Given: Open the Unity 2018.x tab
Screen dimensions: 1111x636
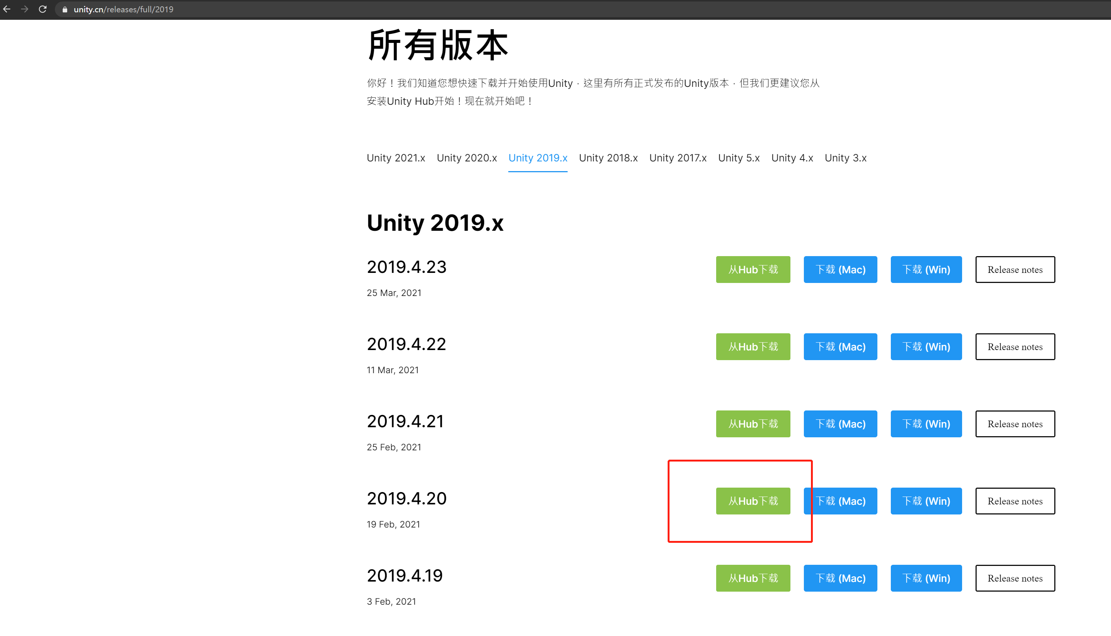Looking at the screenshot, I should pyautogui.click(x=608, y=158).
